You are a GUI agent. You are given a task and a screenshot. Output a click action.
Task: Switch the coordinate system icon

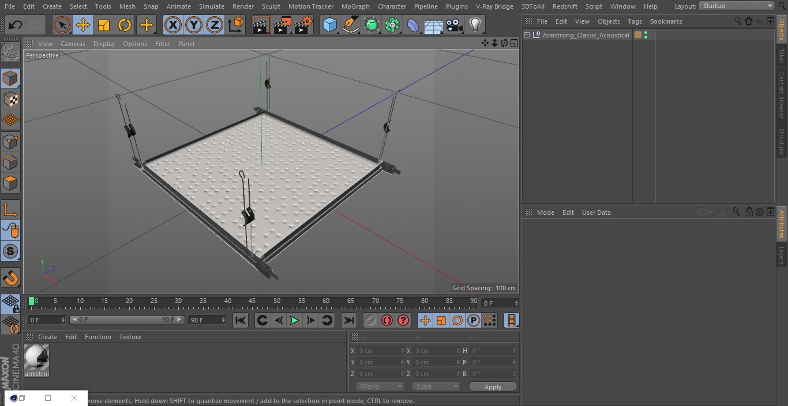(x=236, y=25)
